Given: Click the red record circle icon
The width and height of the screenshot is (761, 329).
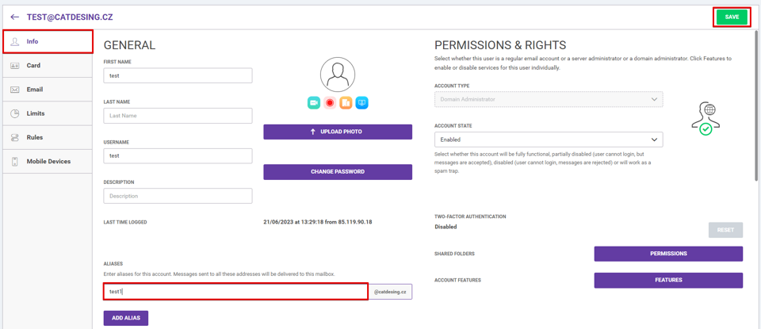Looking at the screenshot, I should [330, 103].
